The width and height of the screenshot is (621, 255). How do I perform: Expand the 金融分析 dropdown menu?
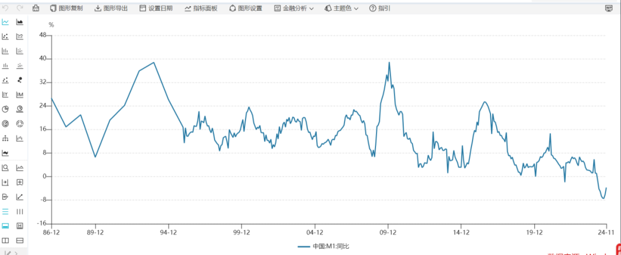click(294, 8)
